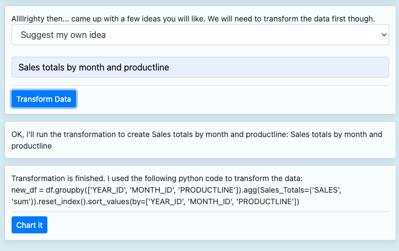Click the chevron arrow on the idea selector
The image size is (399, 251).
tap(384, 35)
